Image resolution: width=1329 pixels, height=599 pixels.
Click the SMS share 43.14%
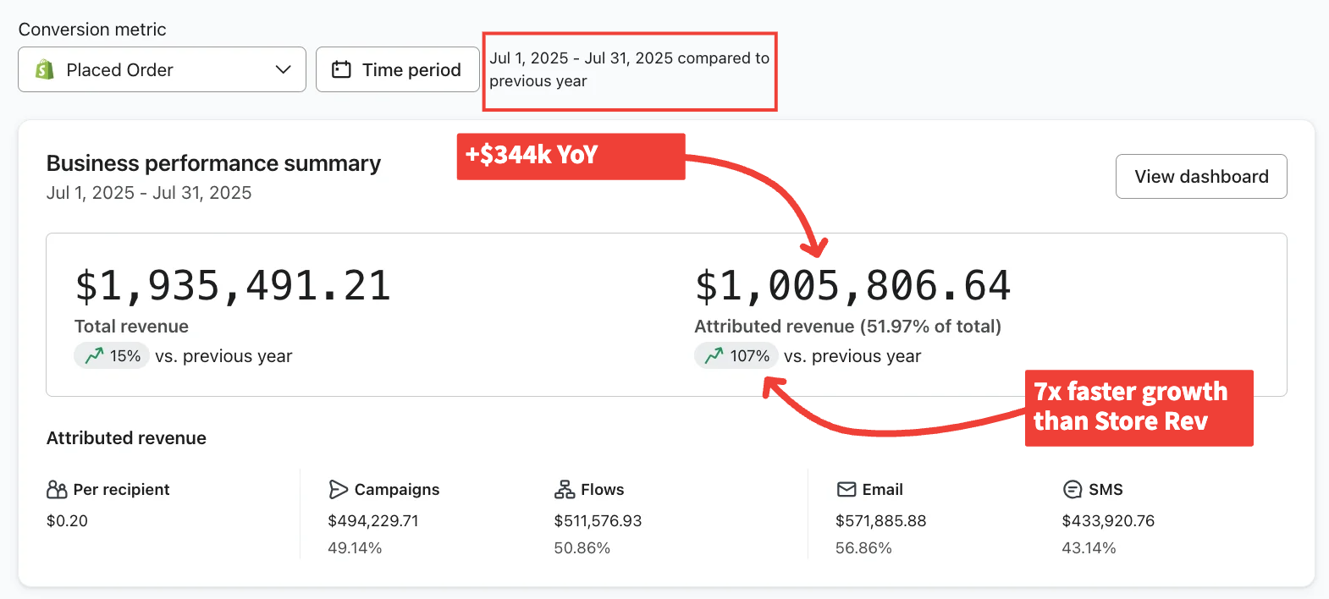click(x=1089, y=548)
